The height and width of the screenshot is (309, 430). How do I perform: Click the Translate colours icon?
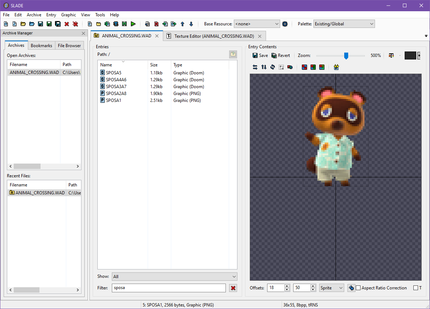(290, 67)
